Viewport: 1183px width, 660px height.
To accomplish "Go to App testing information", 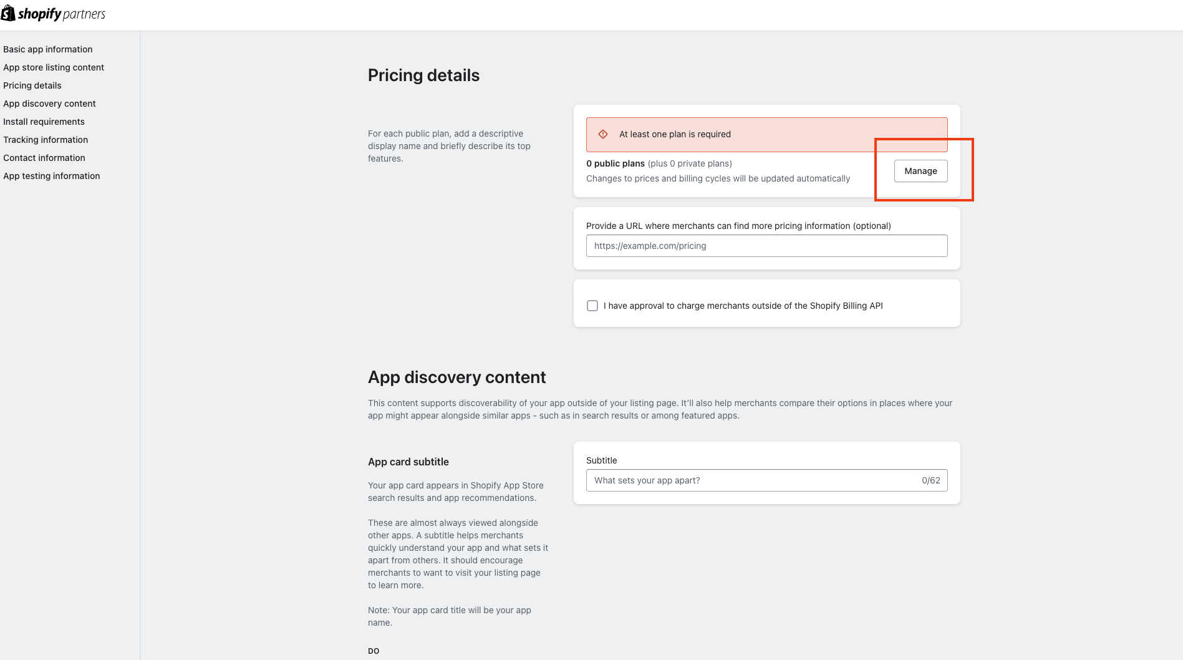I will tap(52, 176).
